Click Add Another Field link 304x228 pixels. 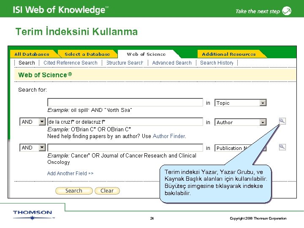[x=70, y=174]
